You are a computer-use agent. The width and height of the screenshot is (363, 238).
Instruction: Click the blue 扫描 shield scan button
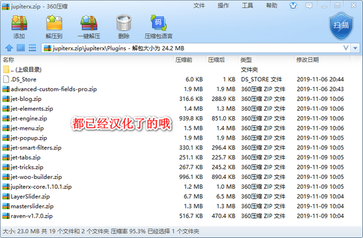click(x=341, y=26)
